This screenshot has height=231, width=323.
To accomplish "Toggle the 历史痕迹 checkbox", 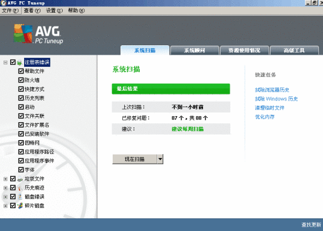I will click(x=13, y=188).
